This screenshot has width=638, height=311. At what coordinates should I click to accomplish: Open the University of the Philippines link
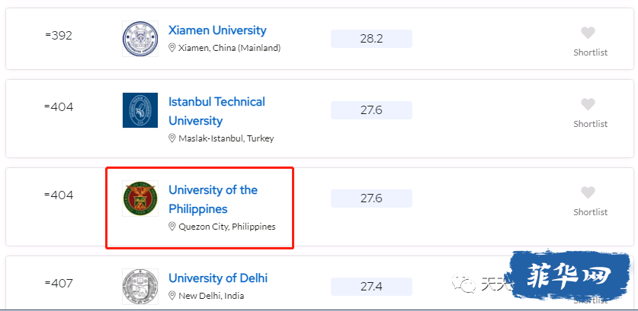click(x=213, y=199)
